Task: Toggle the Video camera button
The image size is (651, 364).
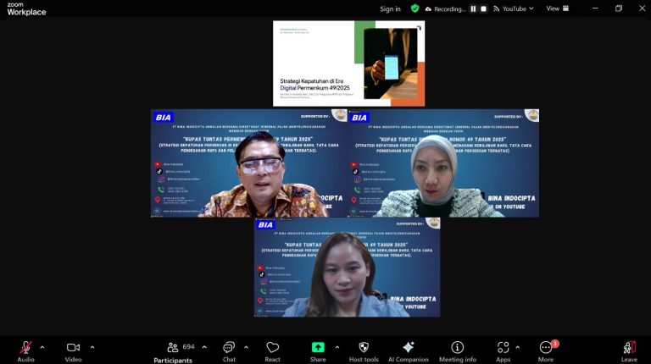Action: [73, 347]
